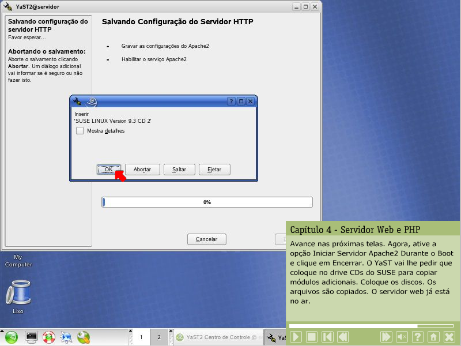Click the Lixo trash icon on desktop
Viewport: 461px width, 346px height.
click(18, 294)
